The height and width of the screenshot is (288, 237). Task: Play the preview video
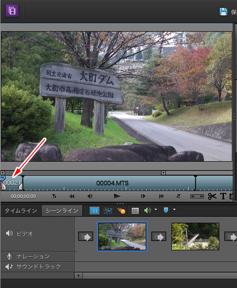tap(117, 196)
